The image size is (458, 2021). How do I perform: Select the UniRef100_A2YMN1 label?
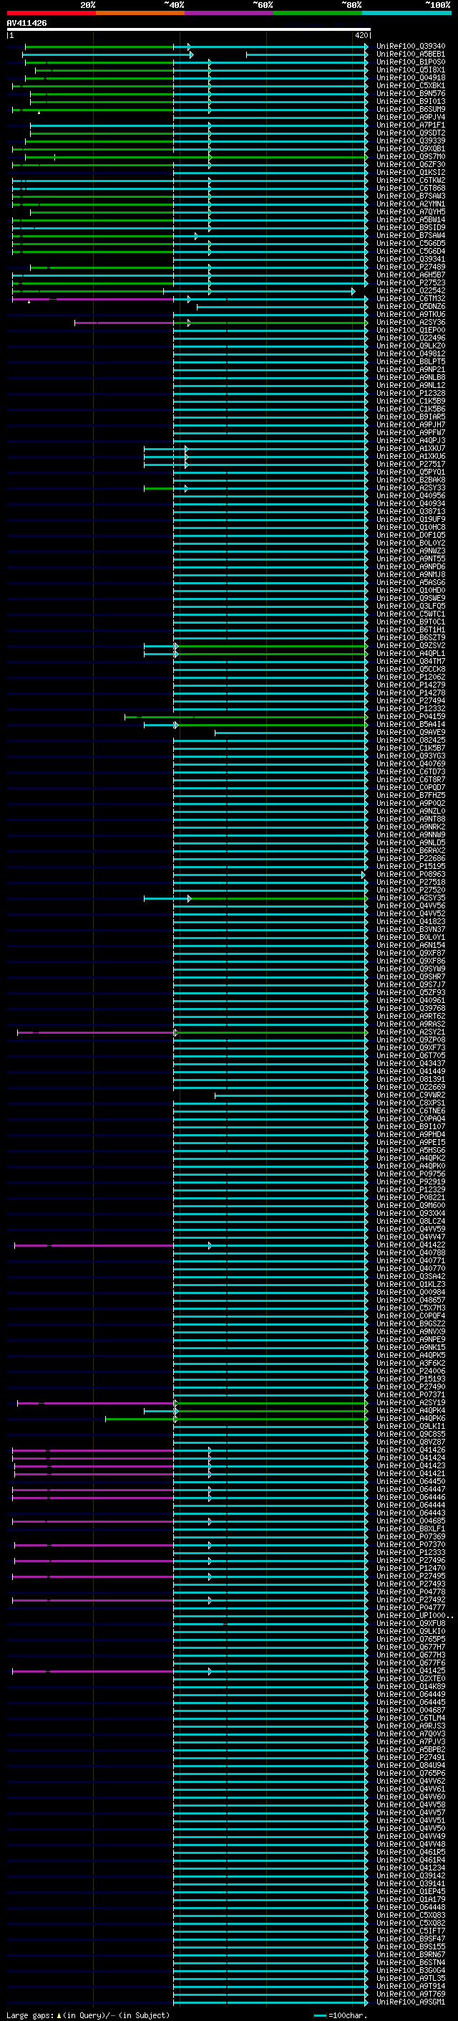411,204
